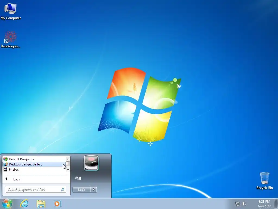Click the VM1 user account picture
The height and width of the screenshot is (209, 278).
point(91,163)
